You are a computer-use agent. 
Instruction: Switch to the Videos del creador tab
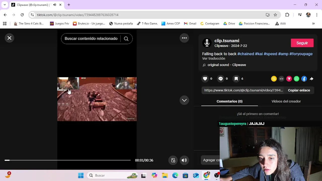point(286,101)
